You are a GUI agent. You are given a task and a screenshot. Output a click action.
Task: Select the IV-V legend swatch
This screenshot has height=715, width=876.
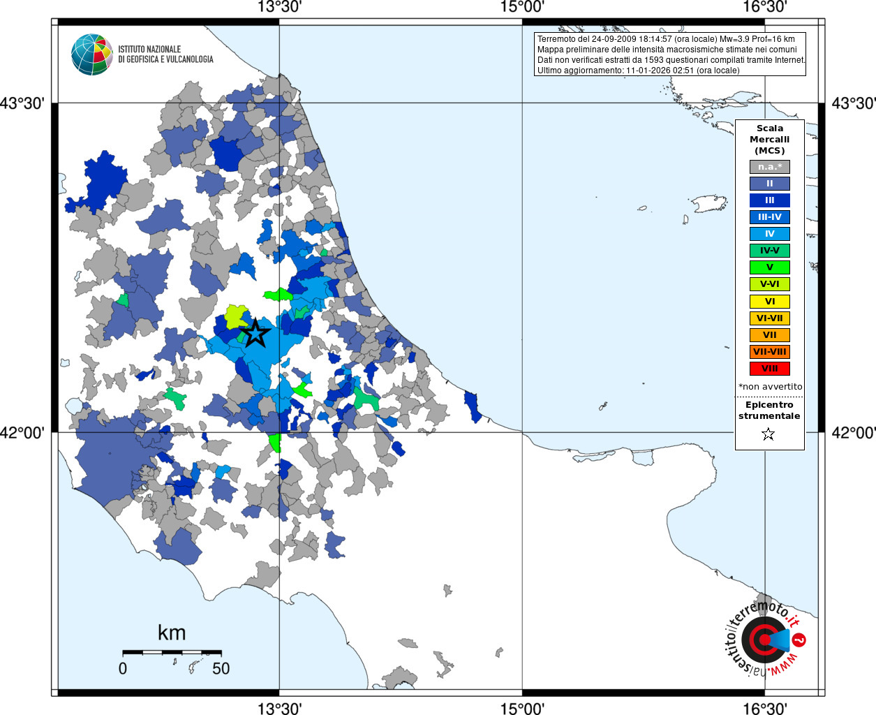(770, 251)
